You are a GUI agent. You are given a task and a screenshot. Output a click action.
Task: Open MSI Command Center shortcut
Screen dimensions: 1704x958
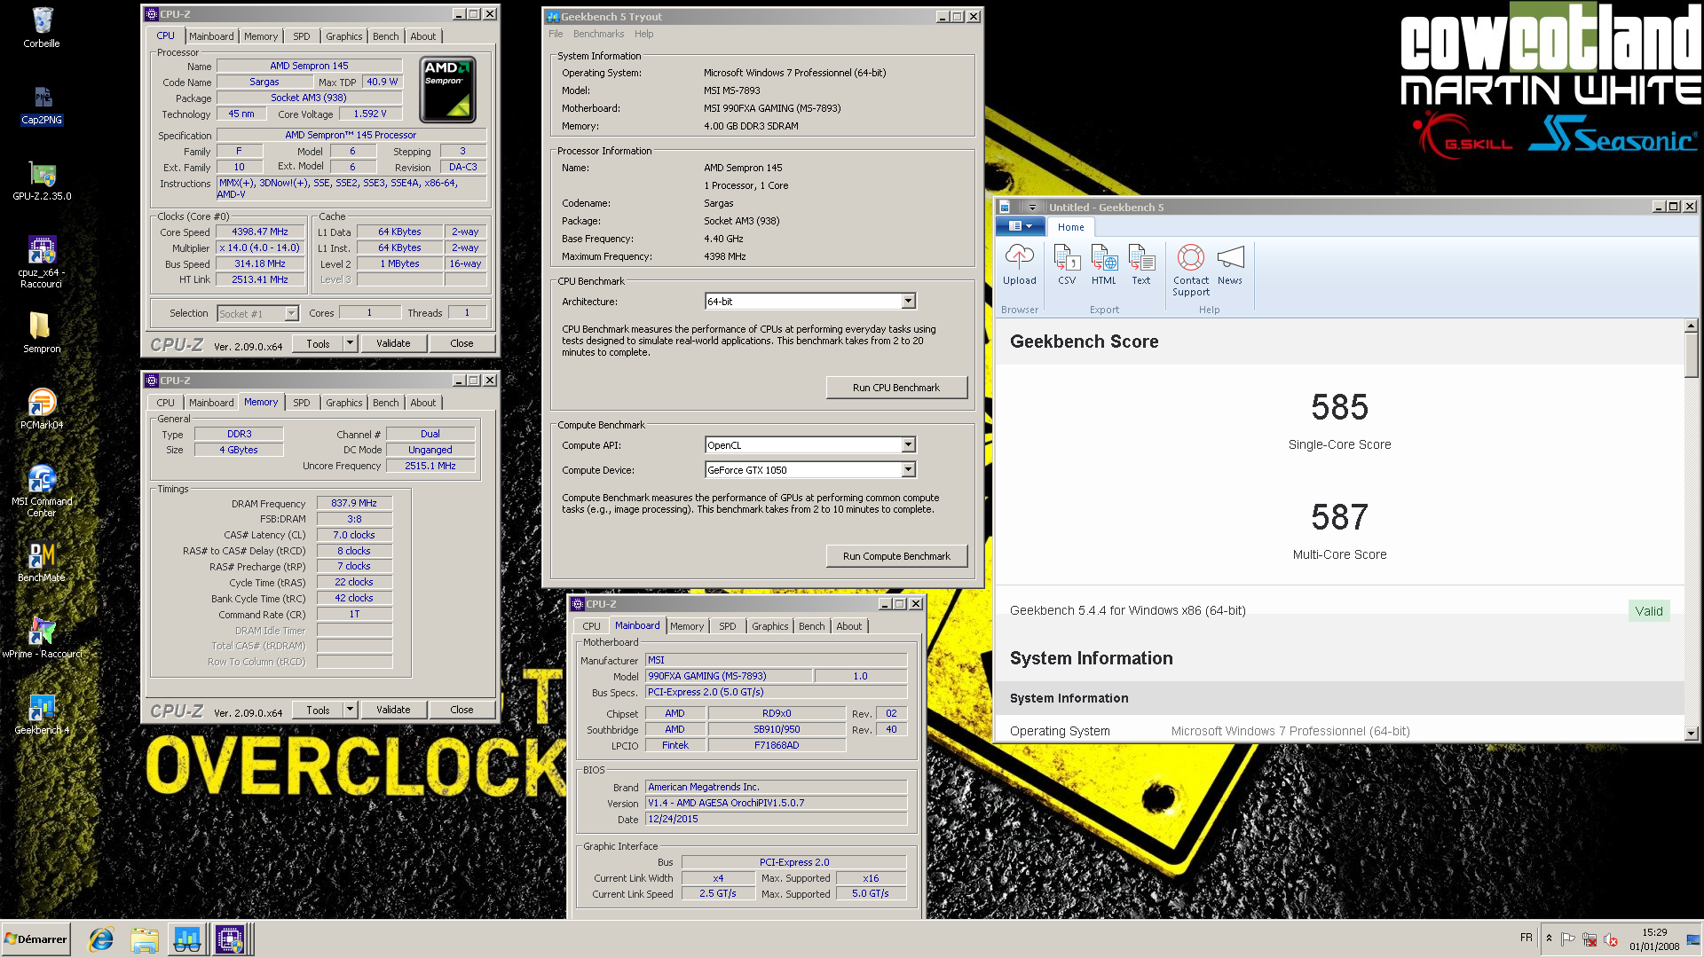point(42,491)
